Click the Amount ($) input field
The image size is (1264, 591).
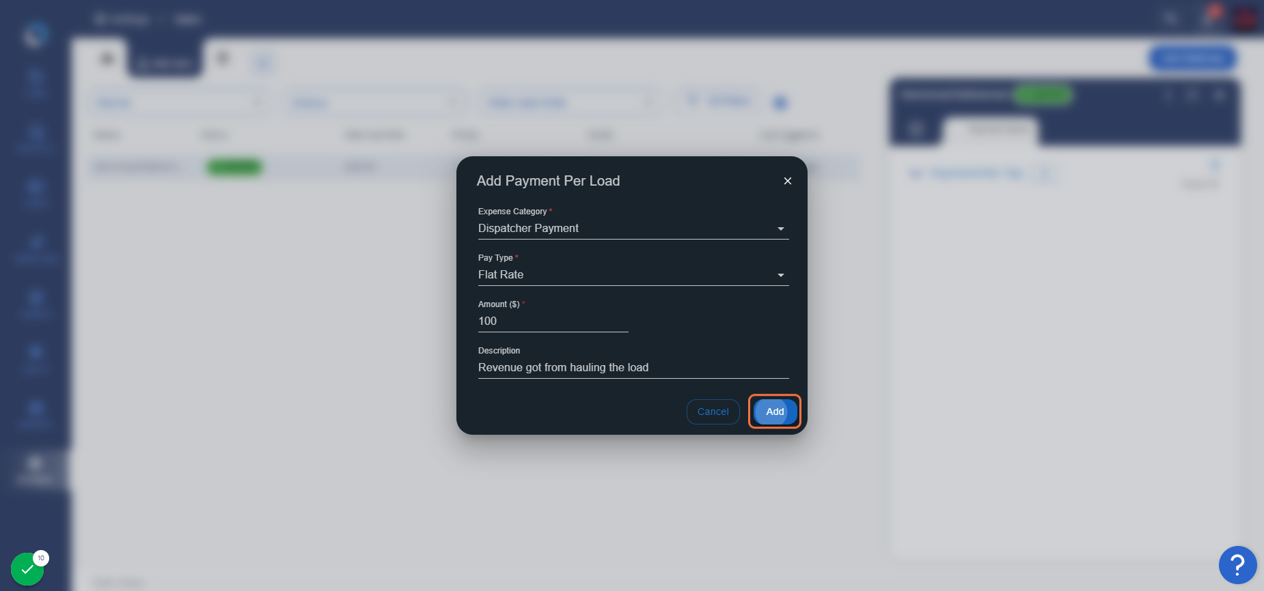pyautogui.click(x=553, y=321)
